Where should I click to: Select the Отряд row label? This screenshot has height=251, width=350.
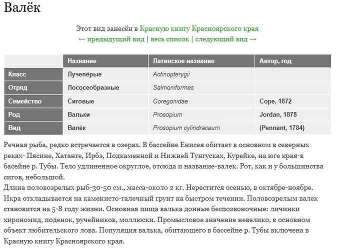click(33, 87)
